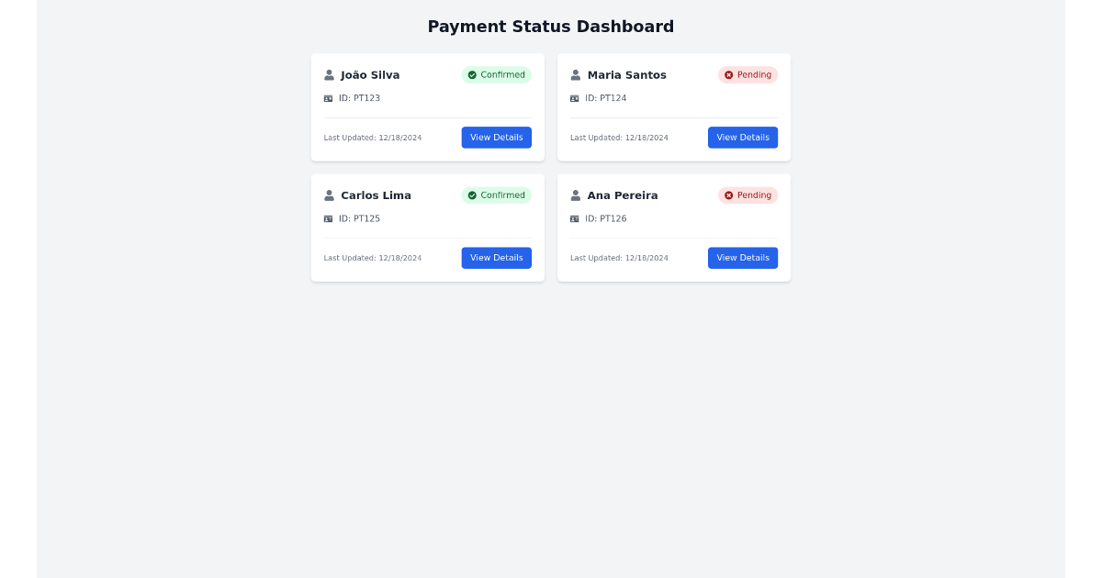Click the X icon on Maria Santos's Pending badge

(x=729, y=75)
